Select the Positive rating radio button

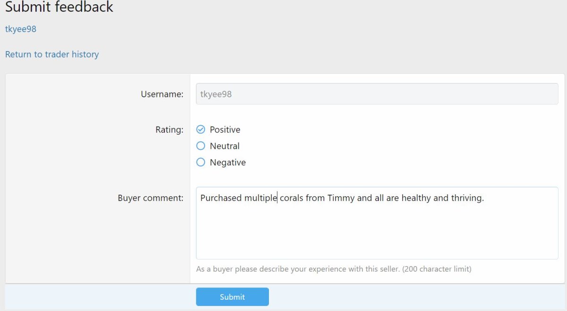201,130
